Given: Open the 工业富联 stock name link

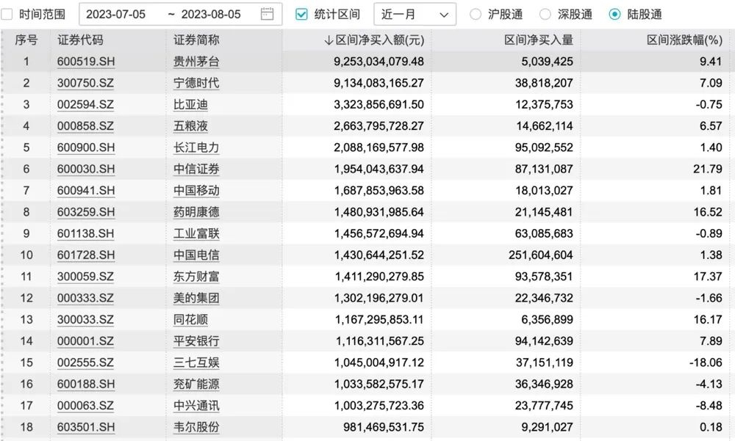Looking at the screenshot, I should [x=196, y=233].
